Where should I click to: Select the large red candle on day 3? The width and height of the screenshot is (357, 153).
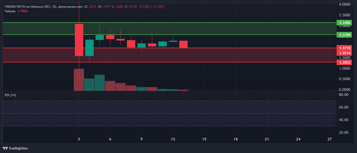pyautogui.click(x=79, y=40)
